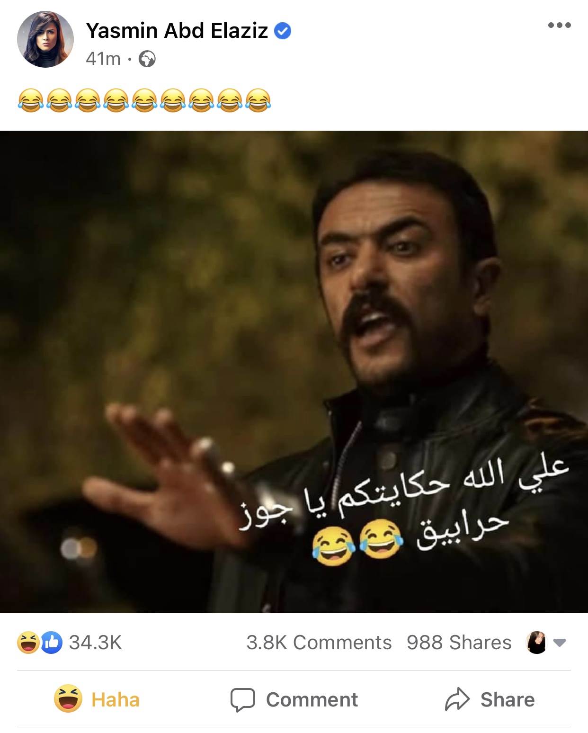The image size is (588, 733).
Task: Open Yasmin's round profile picture
Action: (x=45, y=39)
